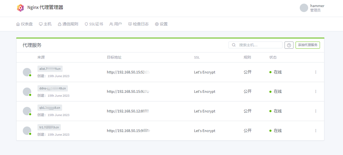Click the alist domain source tag

click(x=50, y=69)
